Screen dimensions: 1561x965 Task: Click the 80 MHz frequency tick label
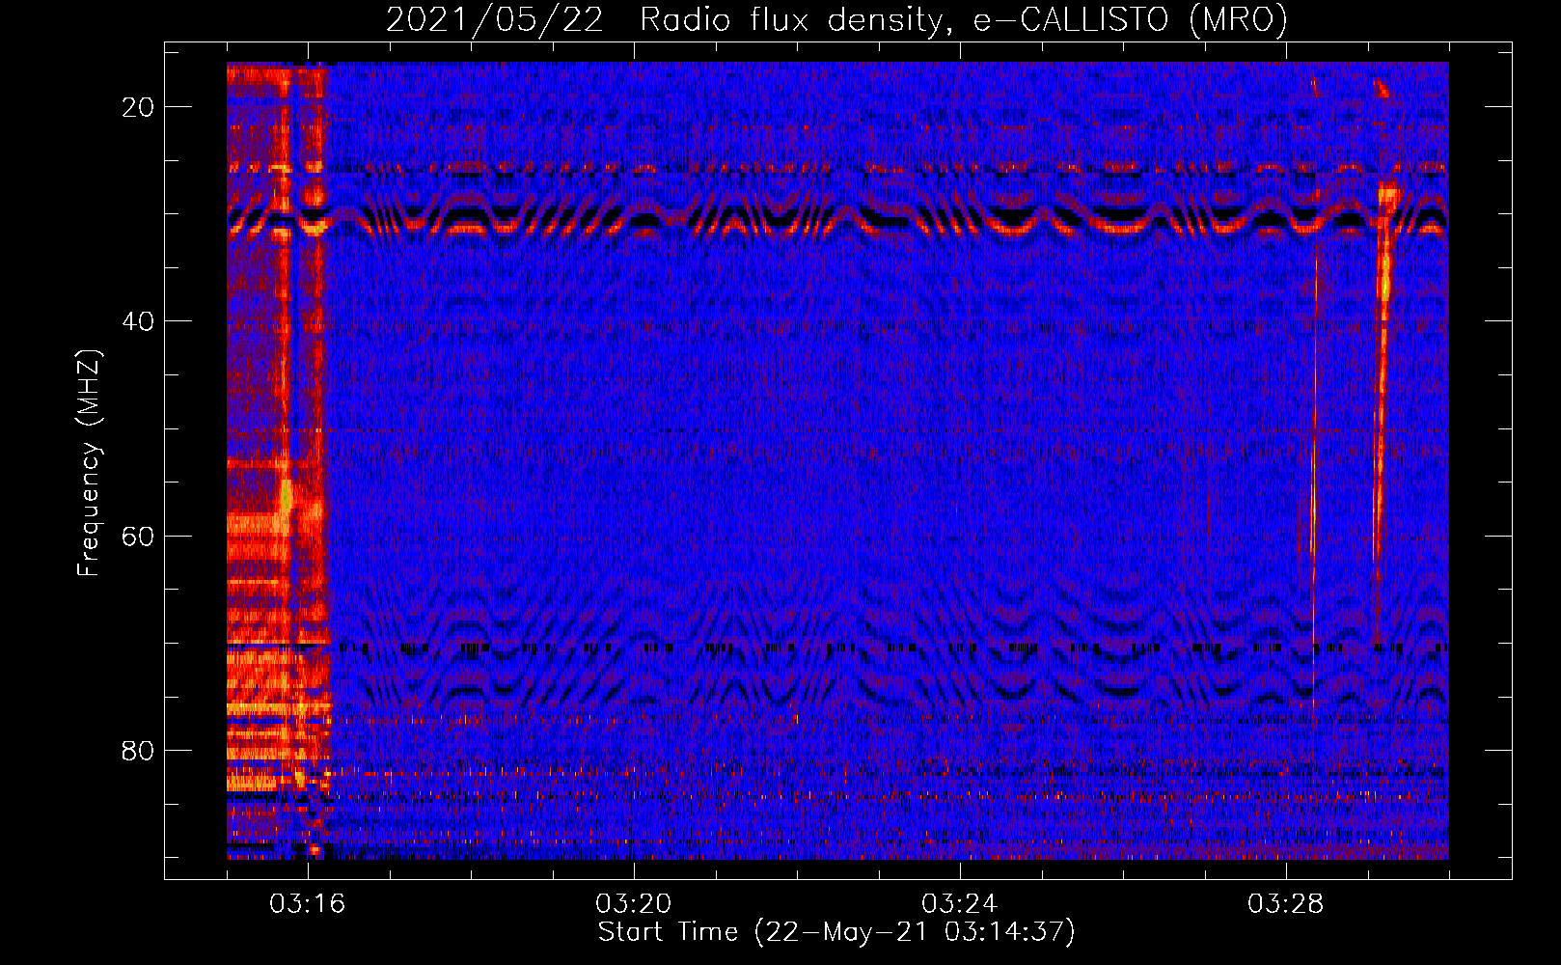[x=139, y=751]
